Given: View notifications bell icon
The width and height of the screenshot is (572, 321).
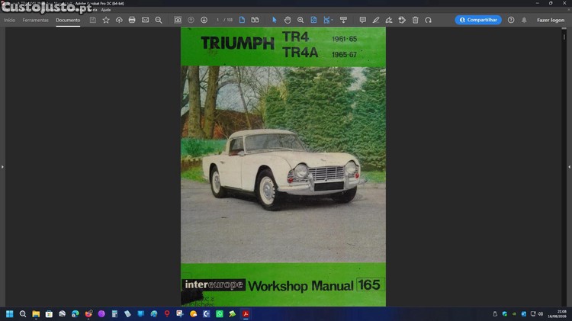Looking at the screenshot, I should click(x=524, y=20).
